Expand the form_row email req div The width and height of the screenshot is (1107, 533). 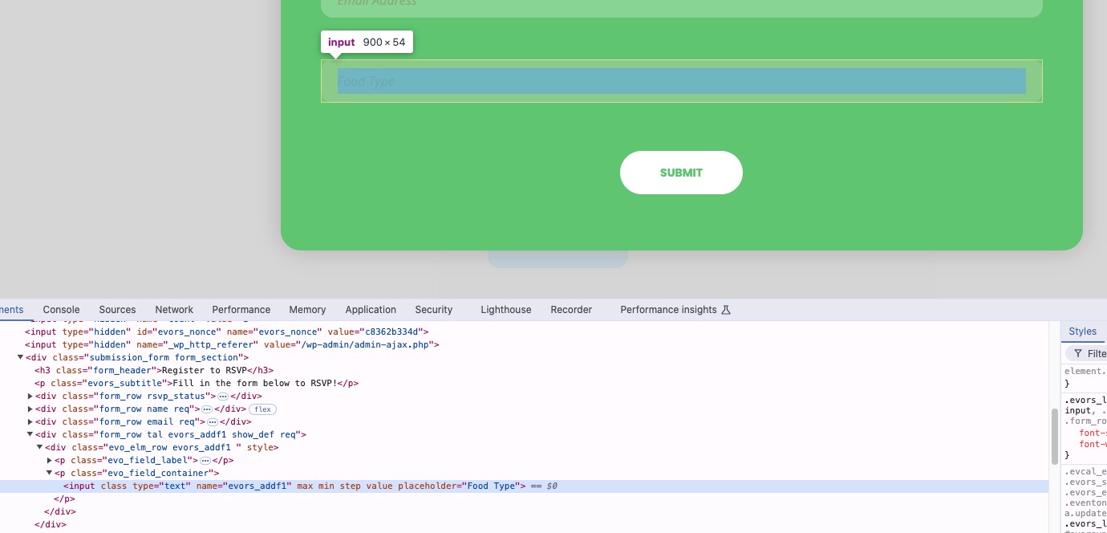coord(30,421)
